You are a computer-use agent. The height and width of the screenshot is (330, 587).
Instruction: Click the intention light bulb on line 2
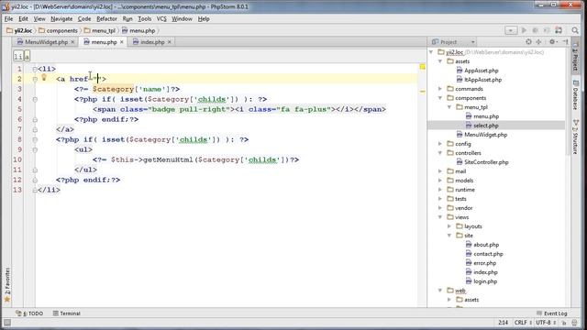click(x=44, y=77)
